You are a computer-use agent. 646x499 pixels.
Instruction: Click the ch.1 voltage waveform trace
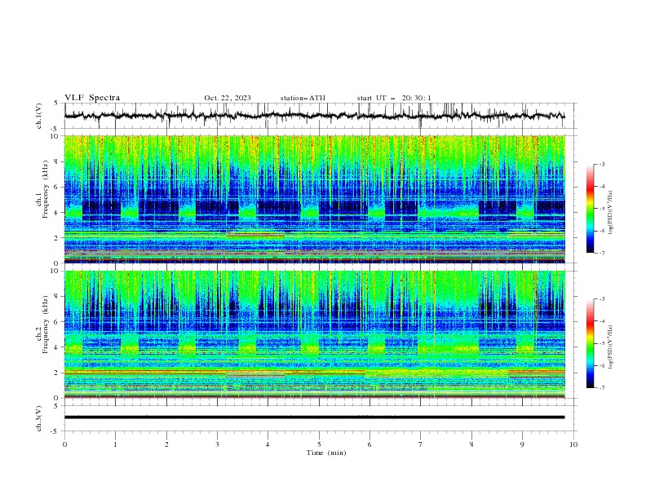(x=314, y=116)
